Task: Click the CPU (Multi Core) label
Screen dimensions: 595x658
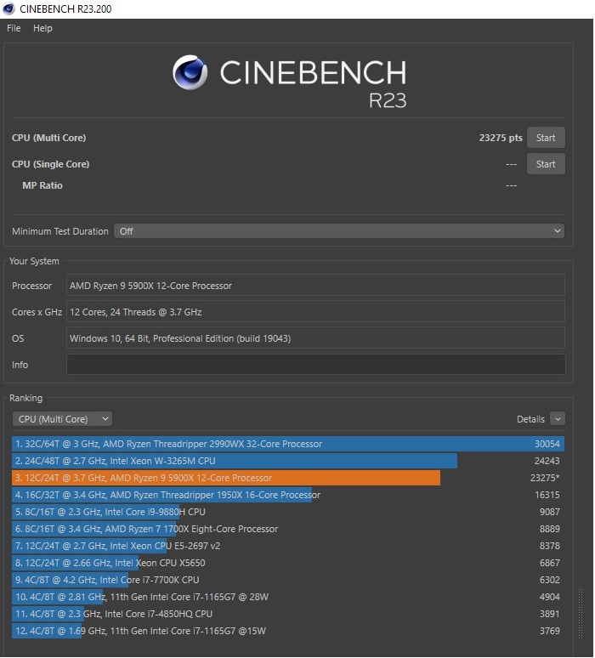Action: point(48,138)
